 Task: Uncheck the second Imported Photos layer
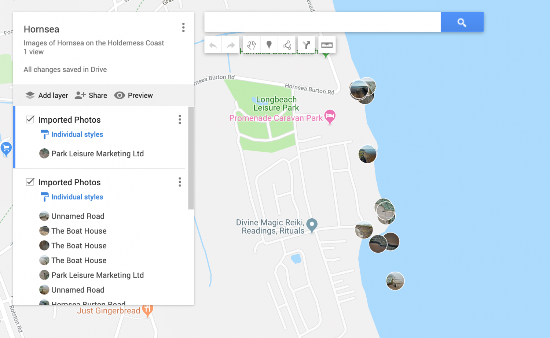[30, 182]
